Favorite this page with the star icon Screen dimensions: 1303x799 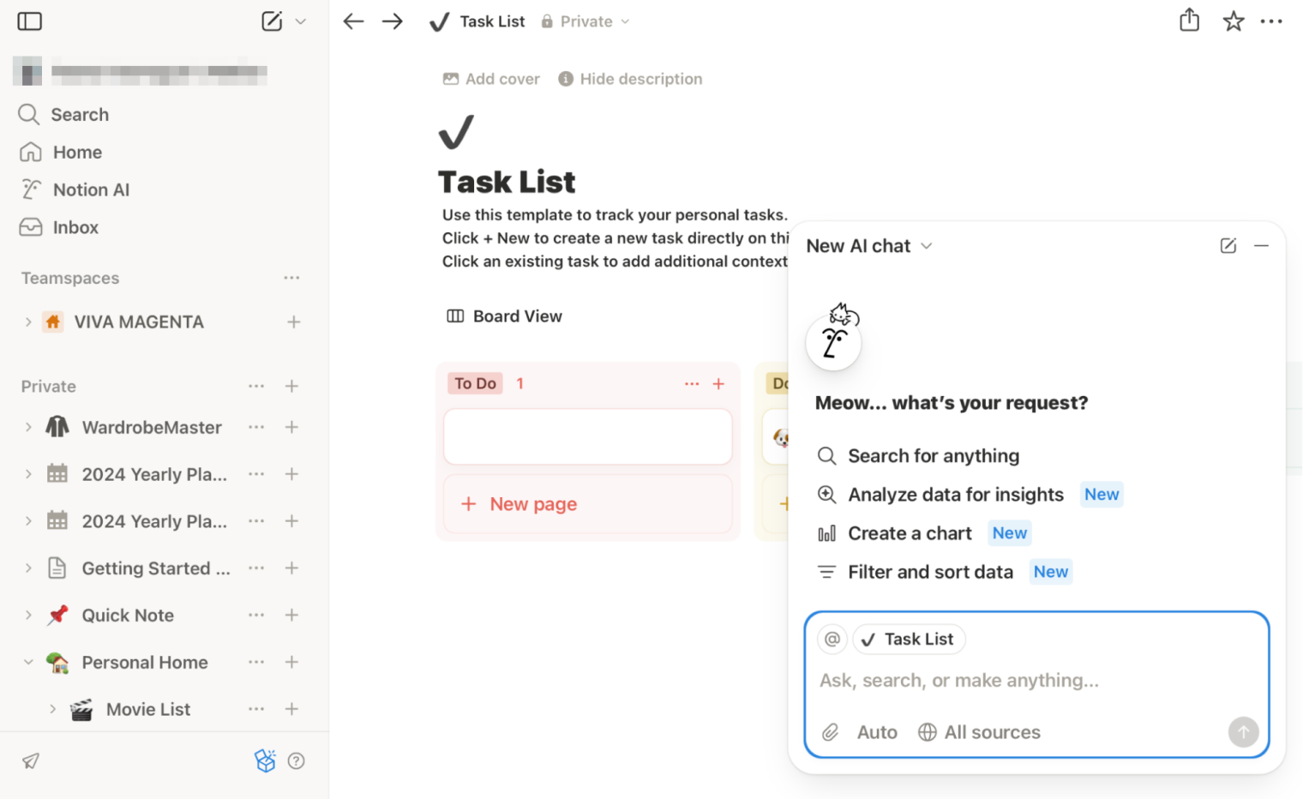pyautogui.click(x=1234, y=21)
